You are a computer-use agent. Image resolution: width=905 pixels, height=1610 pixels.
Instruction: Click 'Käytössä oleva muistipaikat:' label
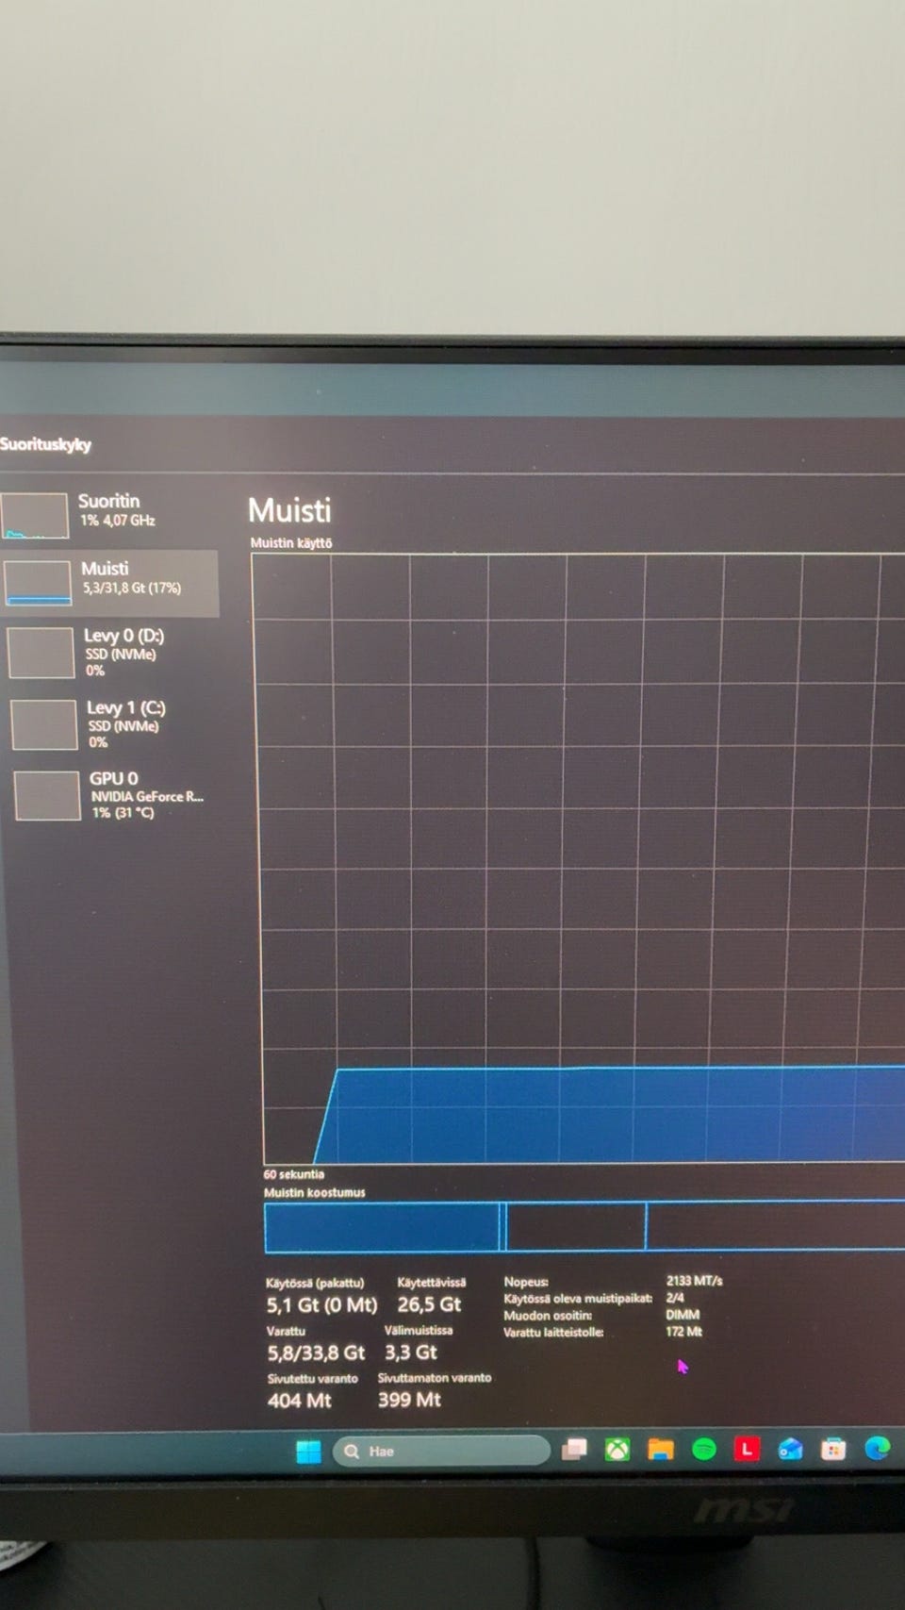[x=578, y=1299]
